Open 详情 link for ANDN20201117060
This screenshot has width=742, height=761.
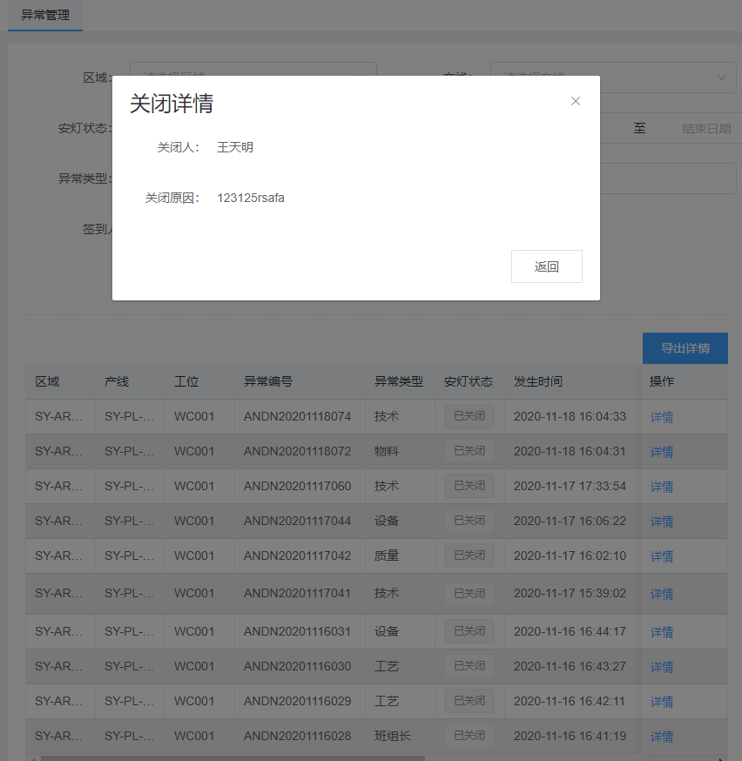[662, 487]
